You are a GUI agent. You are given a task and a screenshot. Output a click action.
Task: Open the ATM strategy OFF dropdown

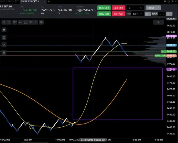(x=138, y=14)
